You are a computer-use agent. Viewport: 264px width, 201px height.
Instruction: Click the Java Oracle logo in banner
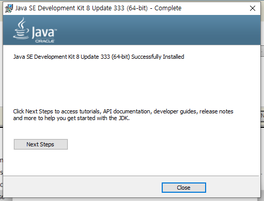click(x=35, y=30)
